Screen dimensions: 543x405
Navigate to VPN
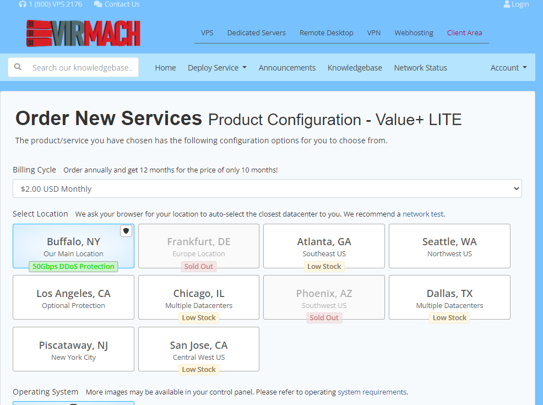tap(374, 33)
